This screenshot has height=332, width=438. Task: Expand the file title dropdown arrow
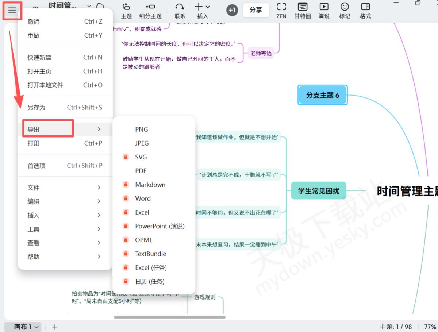(x=89, y=6)
